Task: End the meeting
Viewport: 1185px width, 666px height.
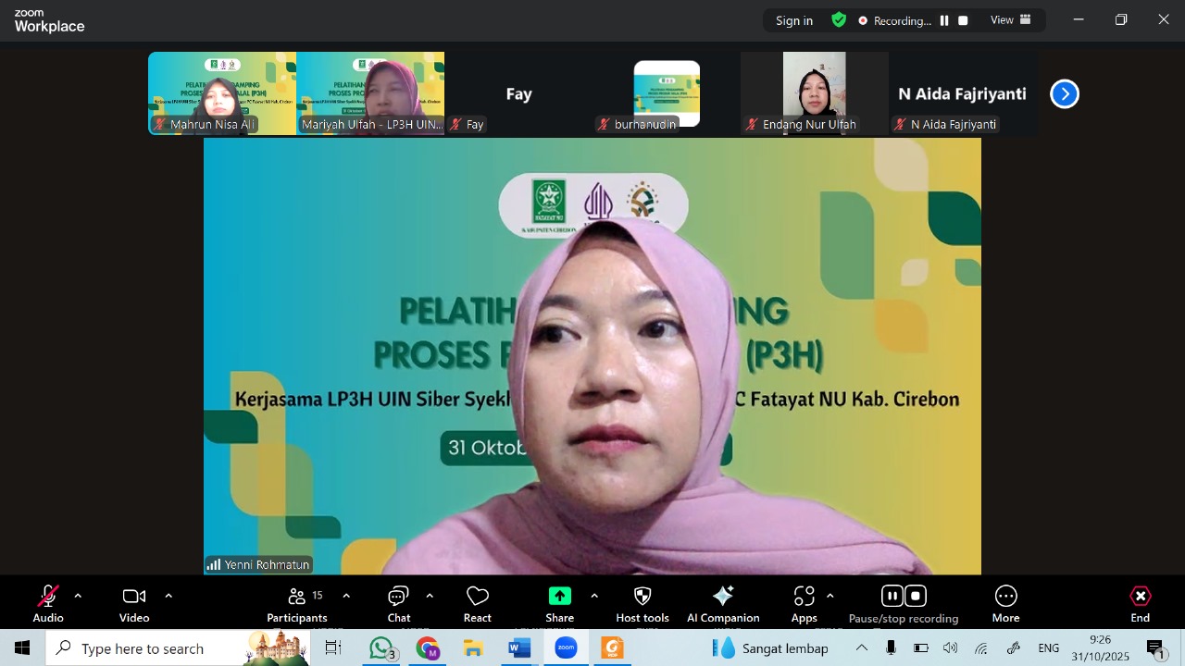Action: point(1140,604)
